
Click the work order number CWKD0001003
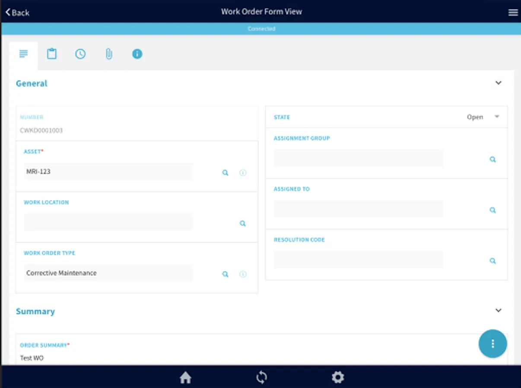coord(41,130)
